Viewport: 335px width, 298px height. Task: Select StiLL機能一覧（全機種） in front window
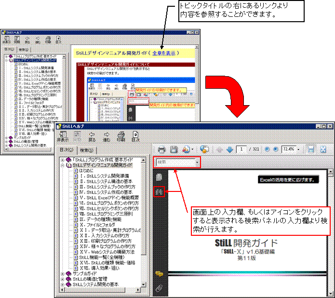(102, 257)
